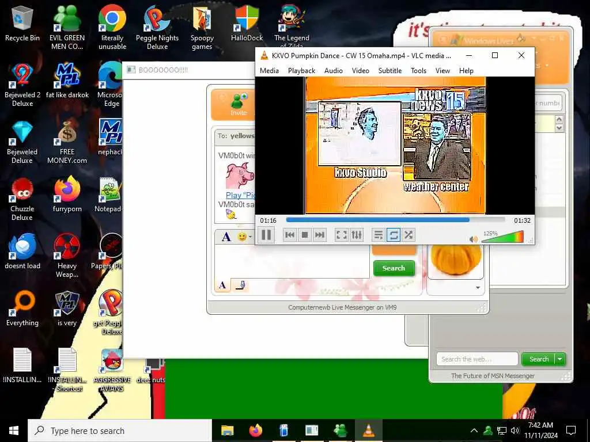
Task: Open the VLC Playback menu
Action: tap(301, 71)
